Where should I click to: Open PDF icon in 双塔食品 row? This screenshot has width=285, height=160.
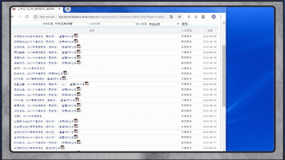pyautogui.click(x=79, y=110)
